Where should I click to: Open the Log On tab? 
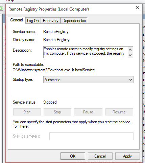point(33,21)
